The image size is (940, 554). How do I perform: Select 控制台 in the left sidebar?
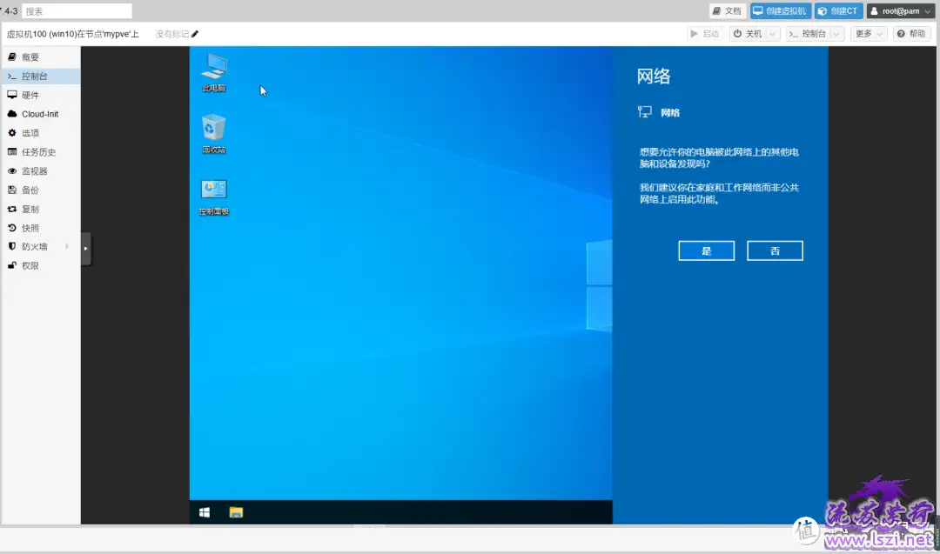tap(41, 76)
